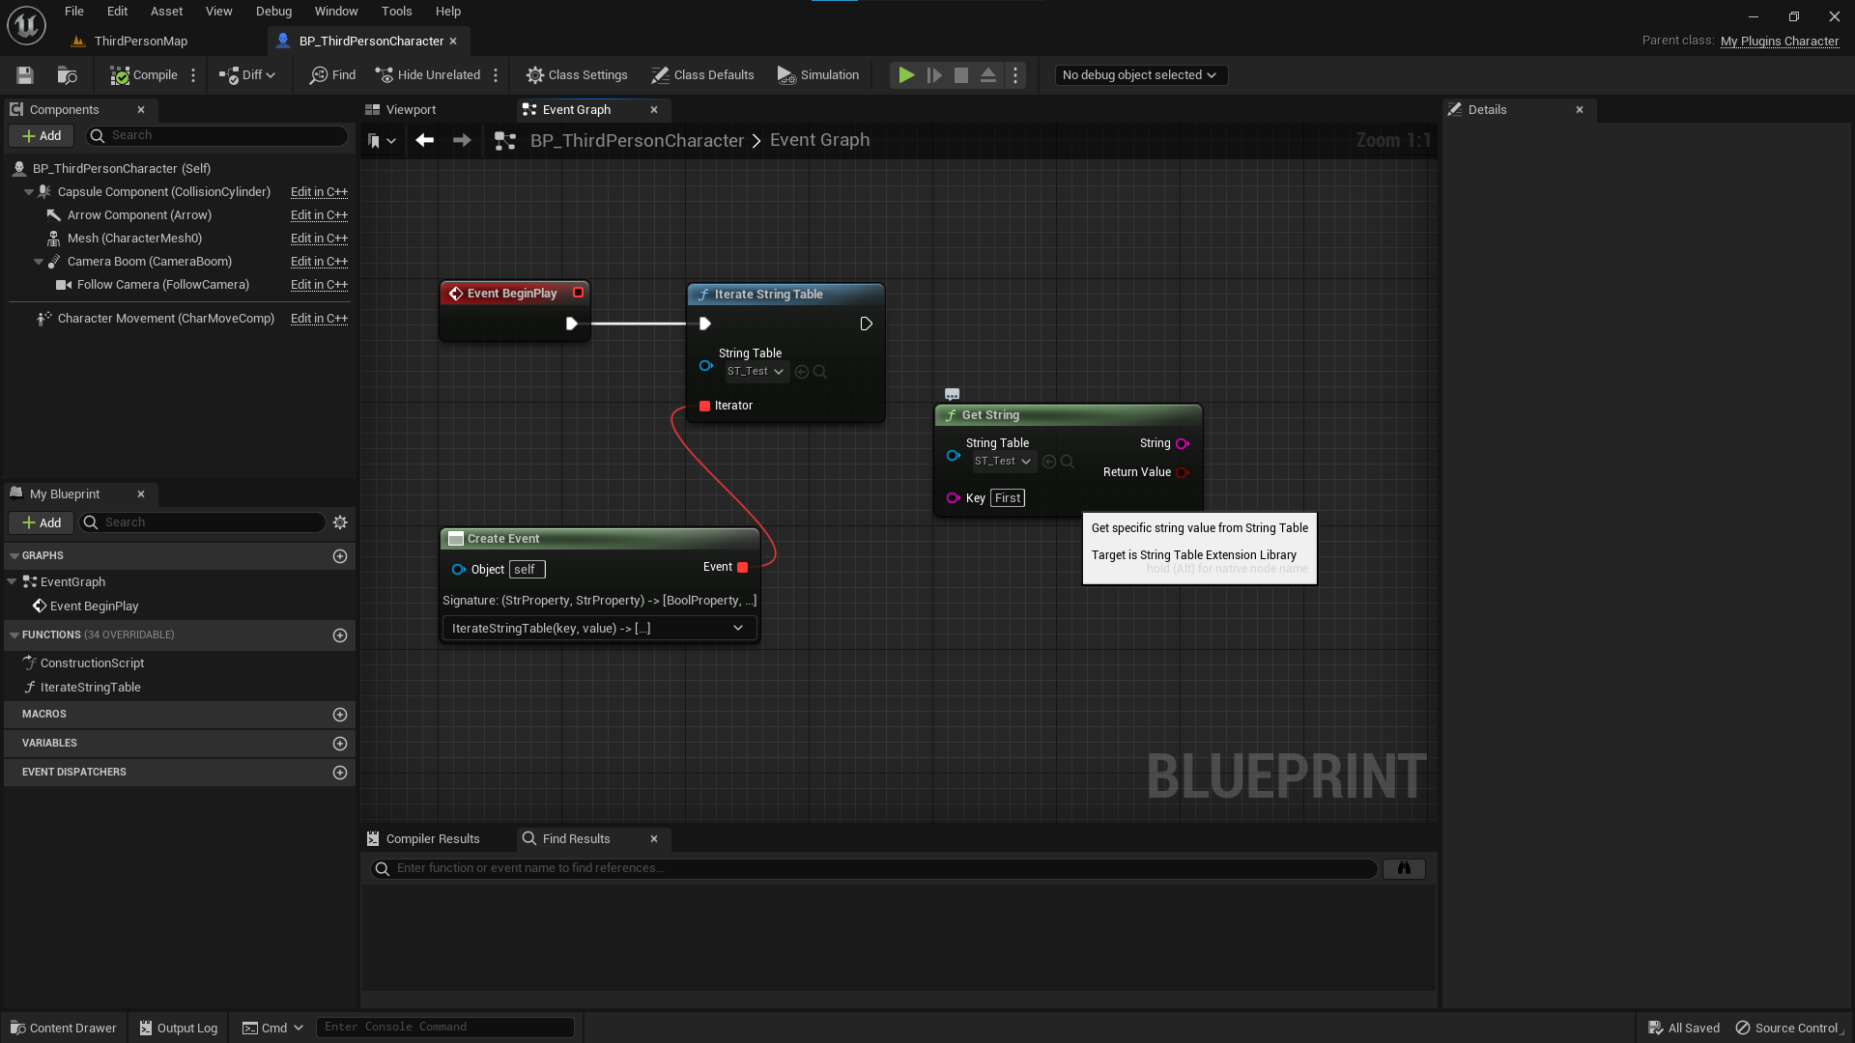Image resolution: width=1855 pixels, height=1043 pixels.
Task: Click the red Iterator delegate pin
Action: (x=705, y=406)
